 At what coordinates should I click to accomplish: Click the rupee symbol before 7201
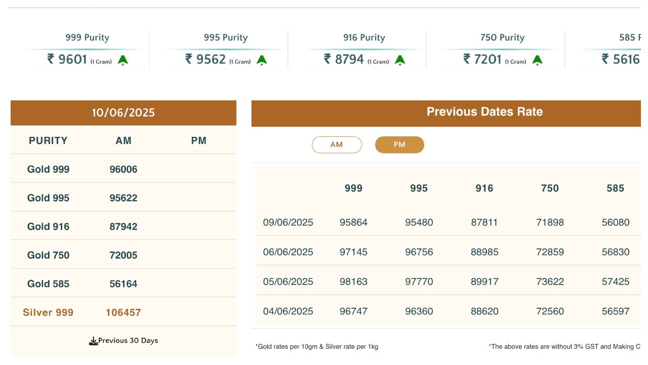[x=467, y=59]
